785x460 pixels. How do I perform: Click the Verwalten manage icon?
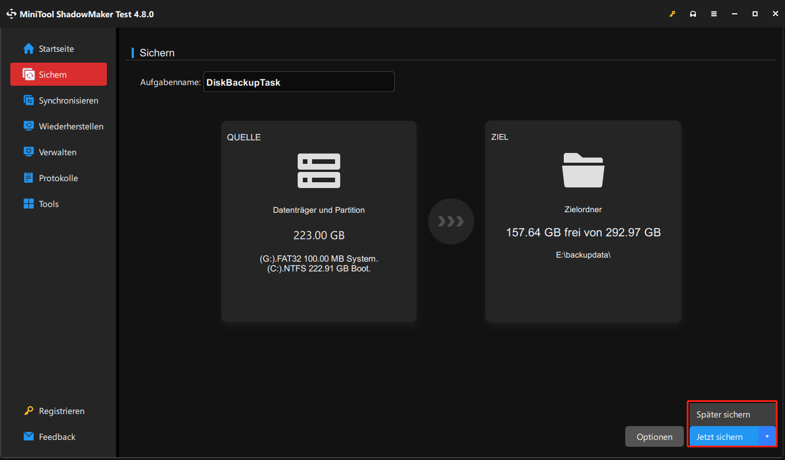coord(29,152)
